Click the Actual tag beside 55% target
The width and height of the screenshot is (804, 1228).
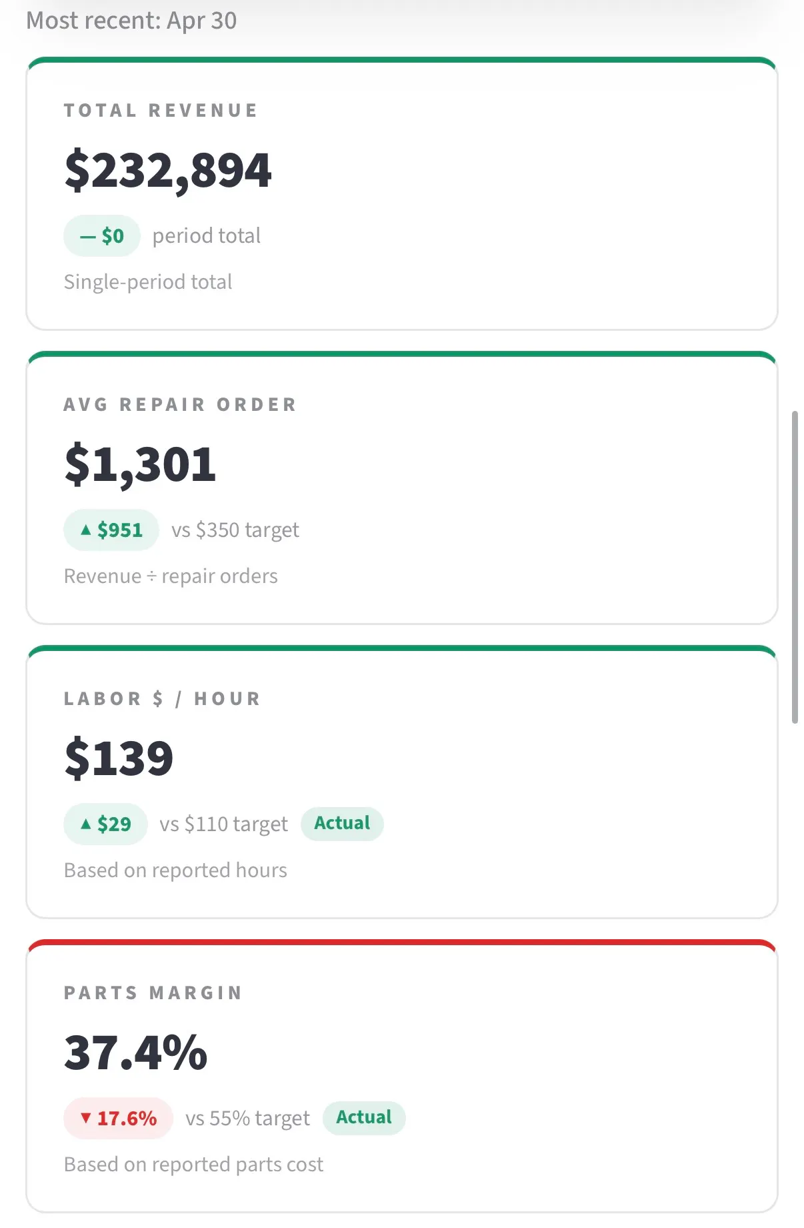pos(364,1118)
